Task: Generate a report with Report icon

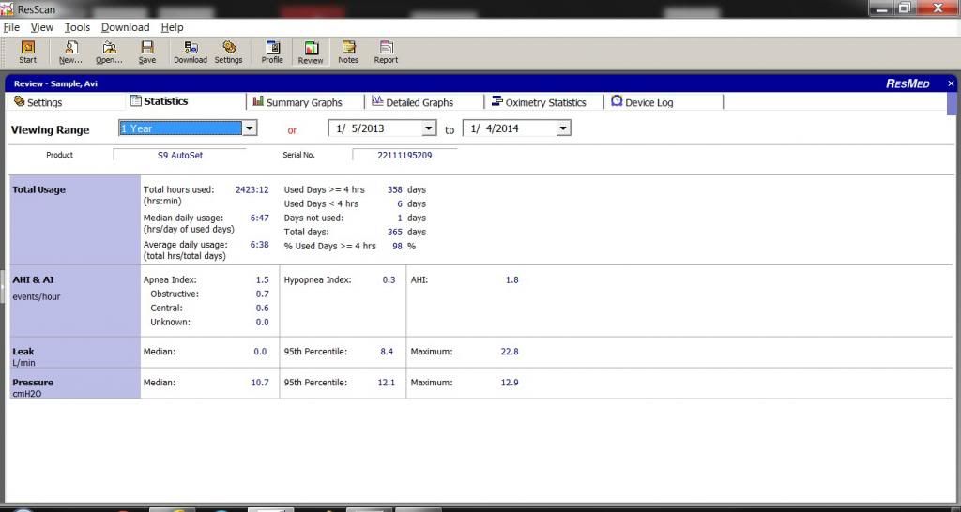Action: (x=386, y=52)
